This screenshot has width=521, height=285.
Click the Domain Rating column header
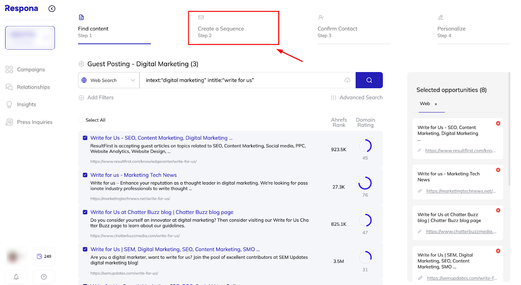[365, 123]
